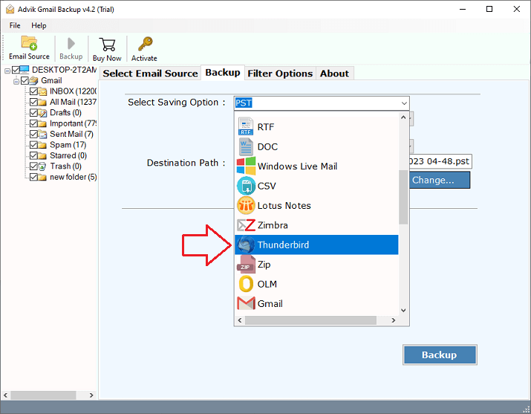
Task: Pick the Windows Live Mail icon
Action: pos(246,166)
